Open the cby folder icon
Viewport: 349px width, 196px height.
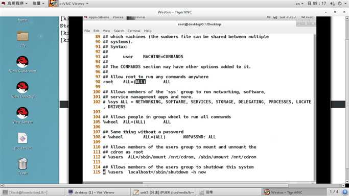tap(22, 36)
